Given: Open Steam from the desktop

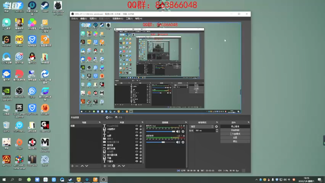Looking at the screenshot, I should 45,7.
